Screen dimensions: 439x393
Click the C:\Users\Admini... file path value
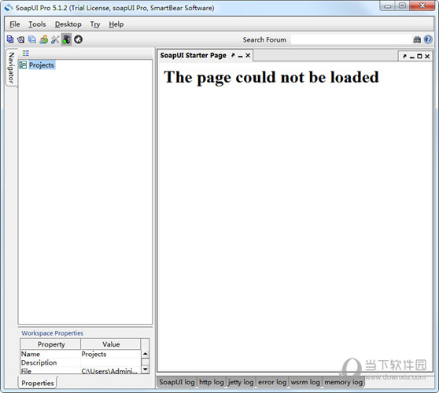tap(111, 371)
